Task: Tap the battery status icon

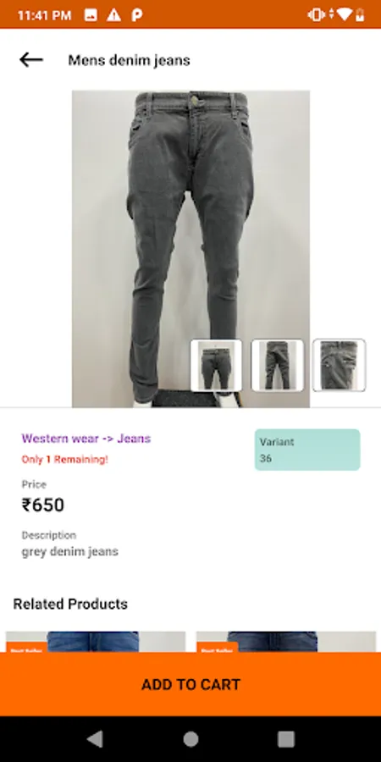Action: click(360, 14)
